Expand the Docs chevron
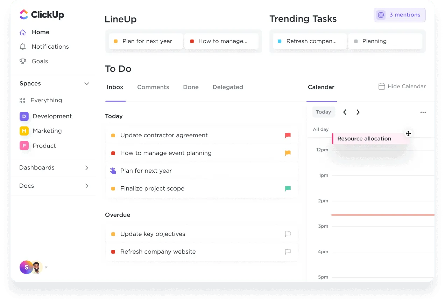The width and height of the screenshot is (445, 303). tap(87, 186)
